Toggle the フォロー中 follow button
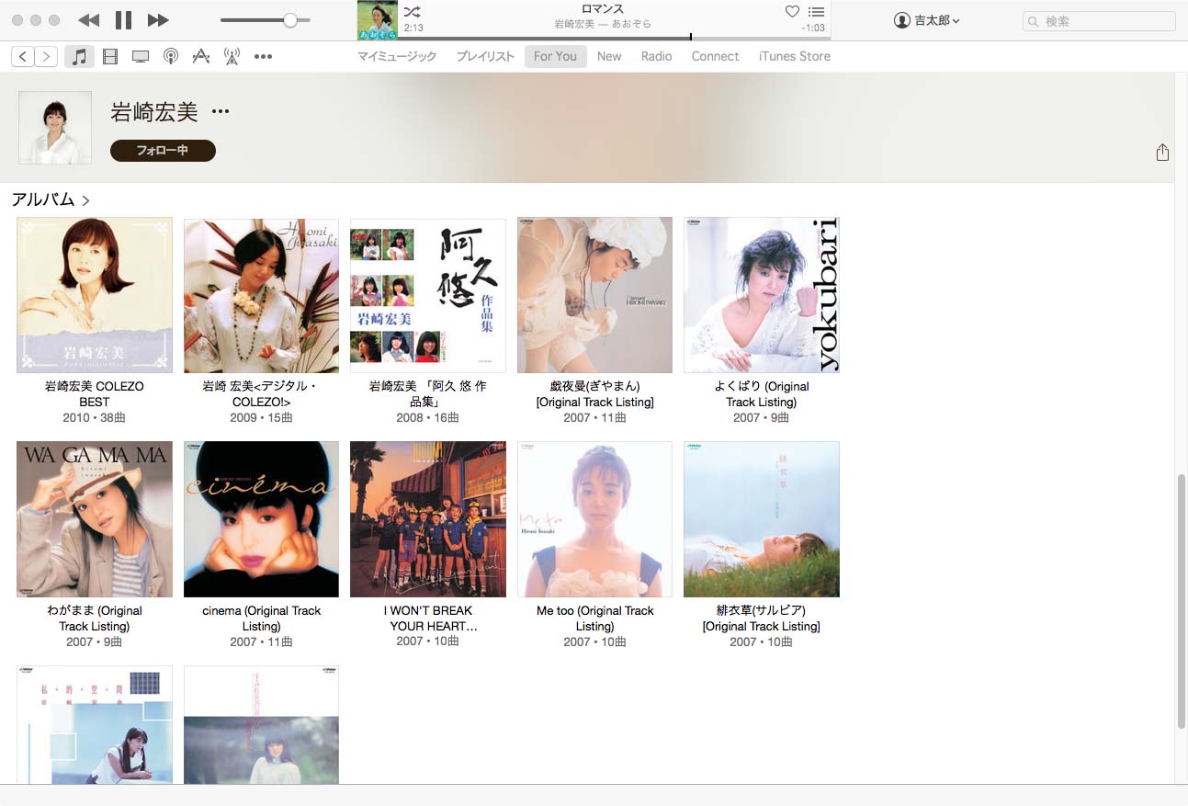Viewport: 1188px width, 806px height. 163,151
